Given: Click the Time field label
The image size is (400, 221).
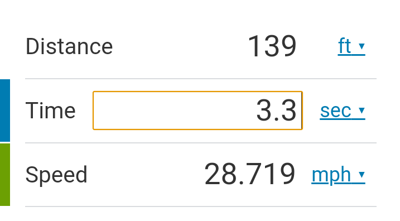Looking at the screenshot, I should (51, 110).
